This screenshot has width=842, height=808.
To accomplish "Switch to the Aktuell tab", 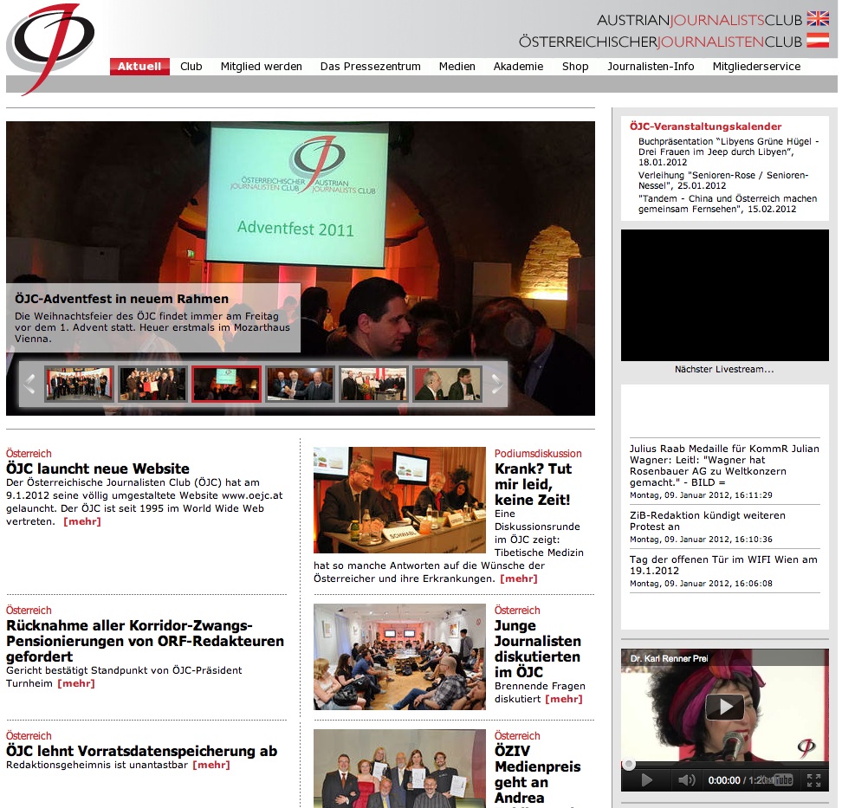I will [139, 66].
